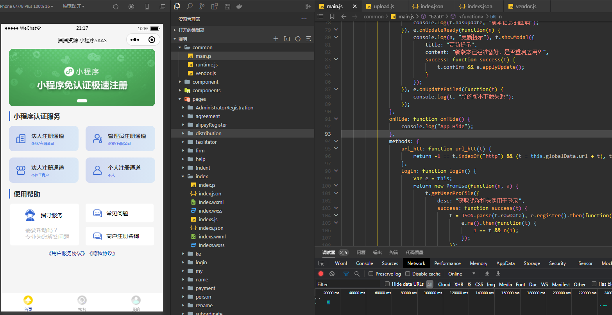
Task: Click the red record network log button
Action: 321,274
